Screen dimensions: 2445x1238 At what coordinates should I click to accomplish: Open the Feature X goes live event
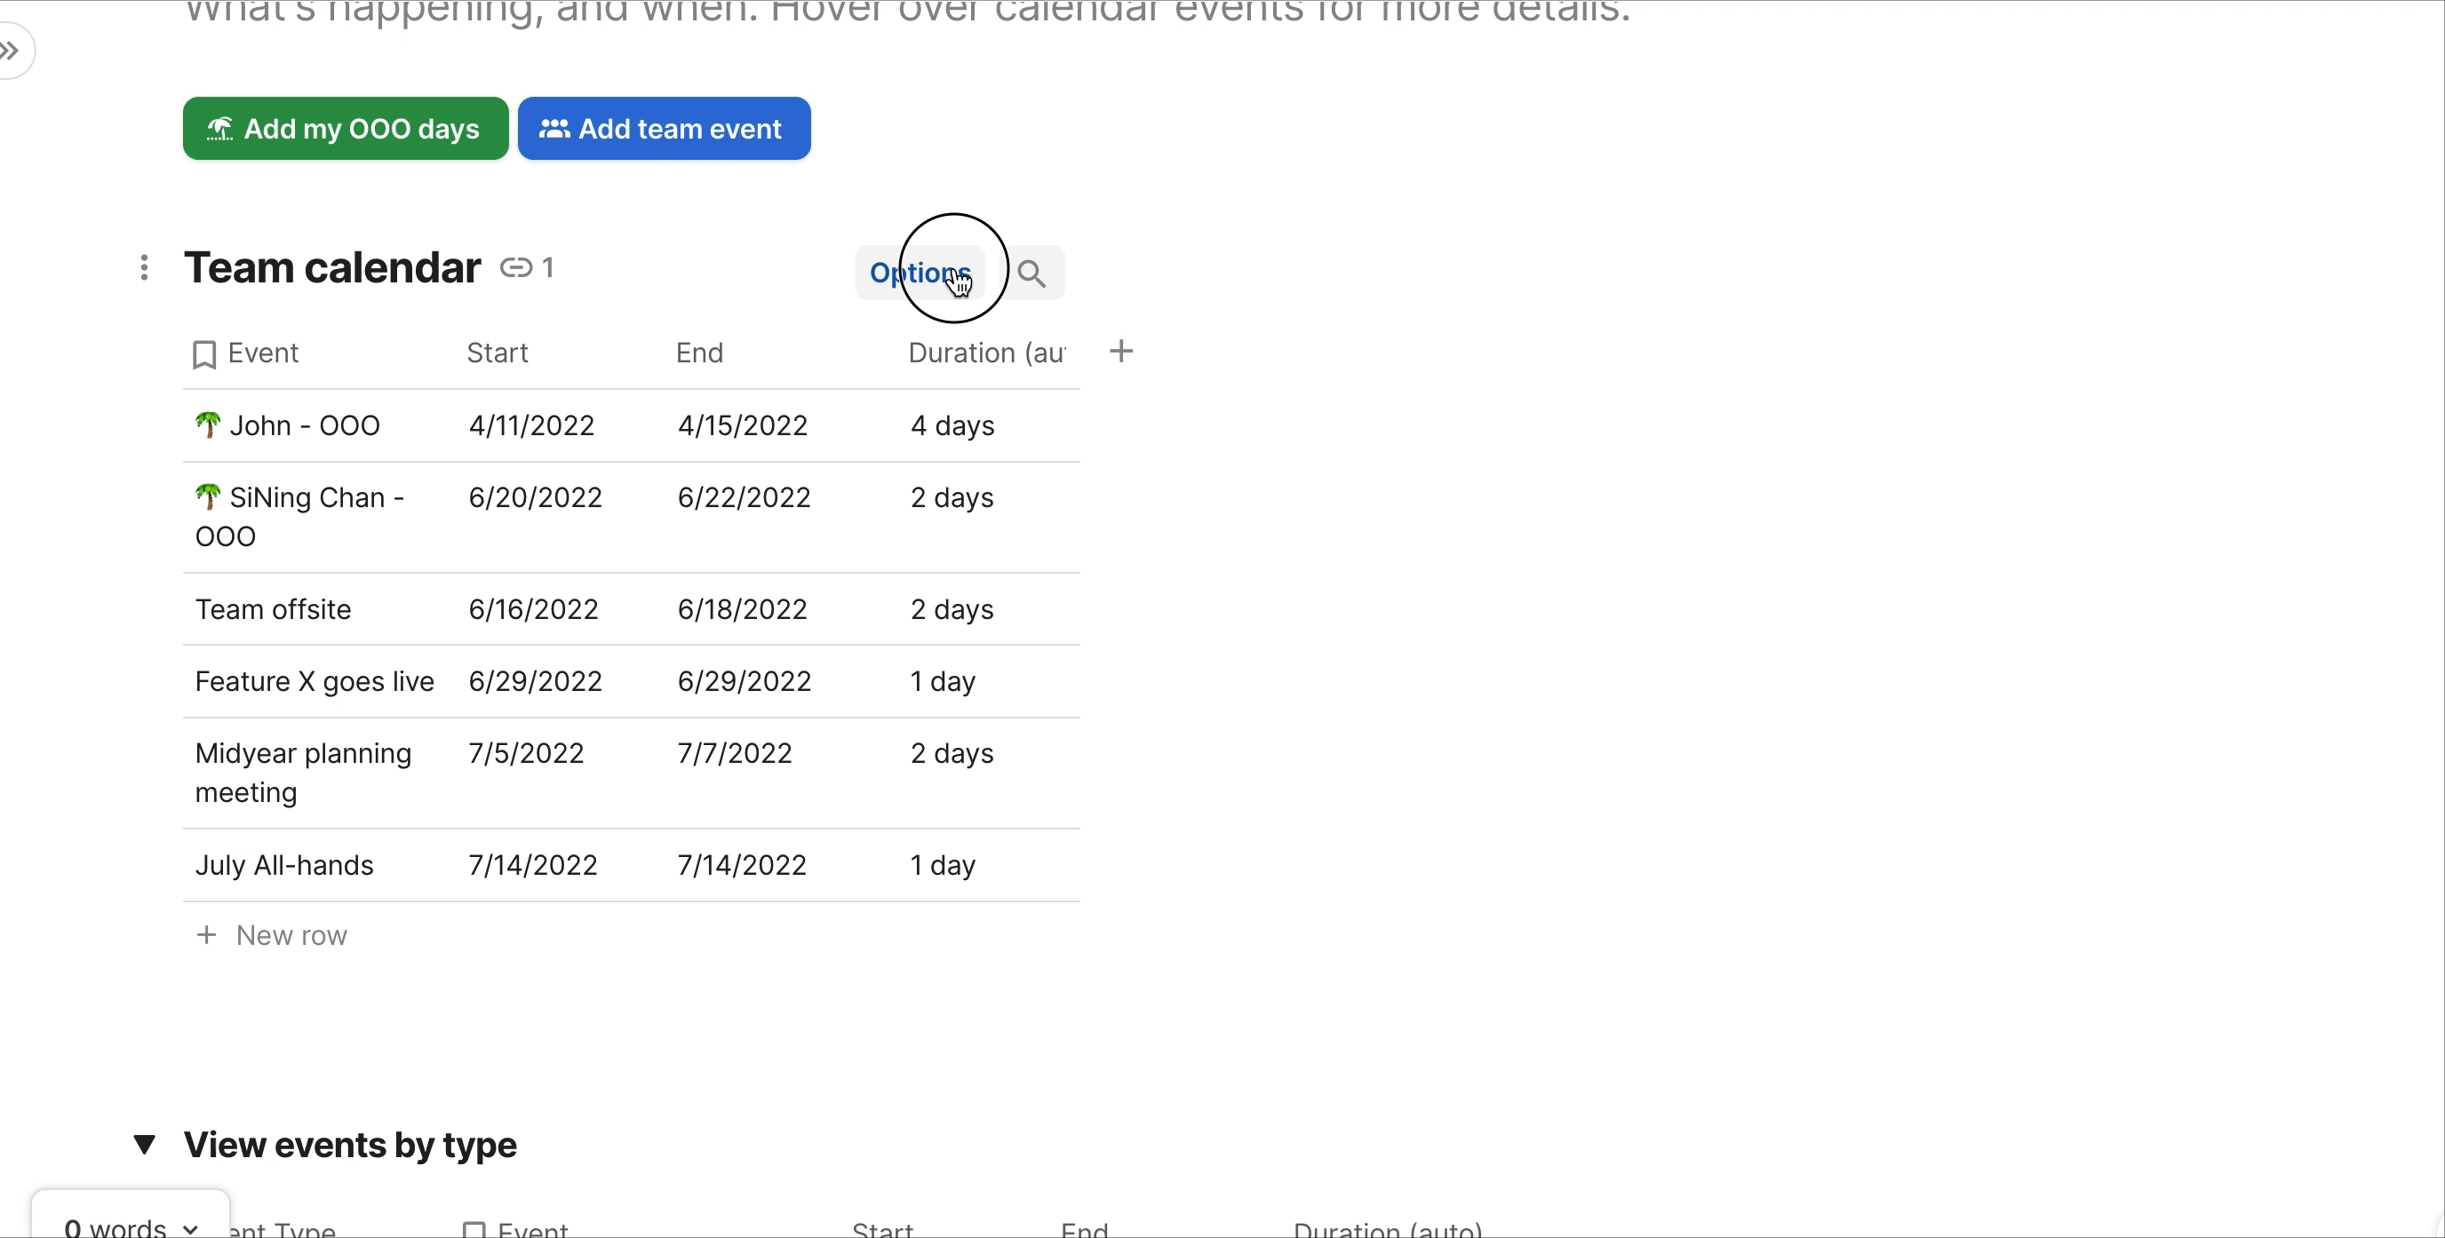[315, 681]
